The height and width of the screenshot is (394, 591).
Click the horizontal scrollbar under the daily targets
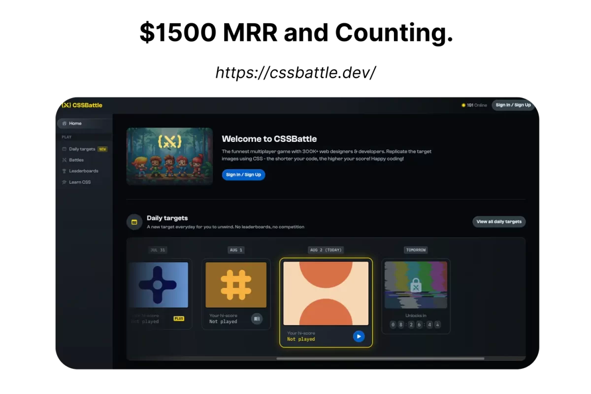tap(379, 359)
